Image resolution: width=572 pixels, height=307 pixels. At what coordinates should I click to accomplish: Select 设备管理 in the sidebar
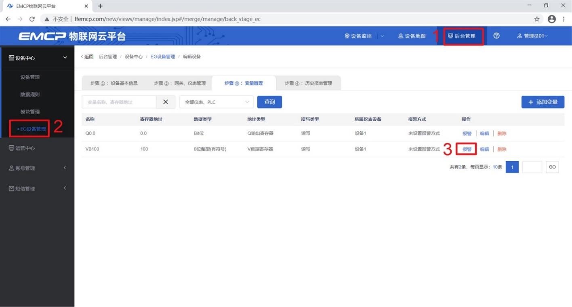(x=30, y=77)
